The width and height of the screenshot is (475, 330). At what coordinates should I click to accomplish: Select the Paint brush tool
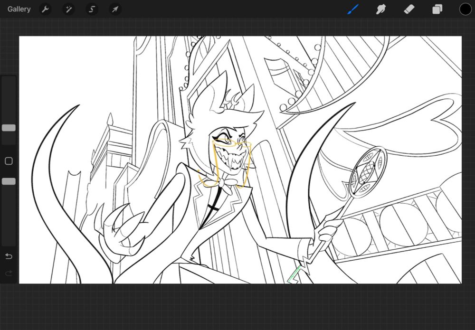point(353,9)
